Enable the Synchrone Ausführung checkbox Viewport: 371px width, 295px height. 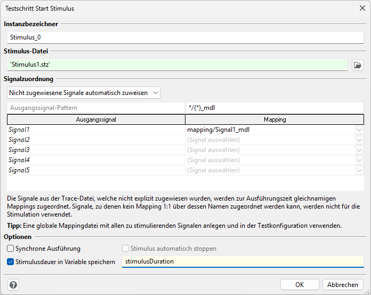(x=11, y=249)
